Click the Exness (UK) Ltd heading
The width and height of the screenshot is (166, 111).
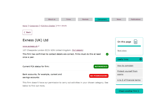[35, 40]
